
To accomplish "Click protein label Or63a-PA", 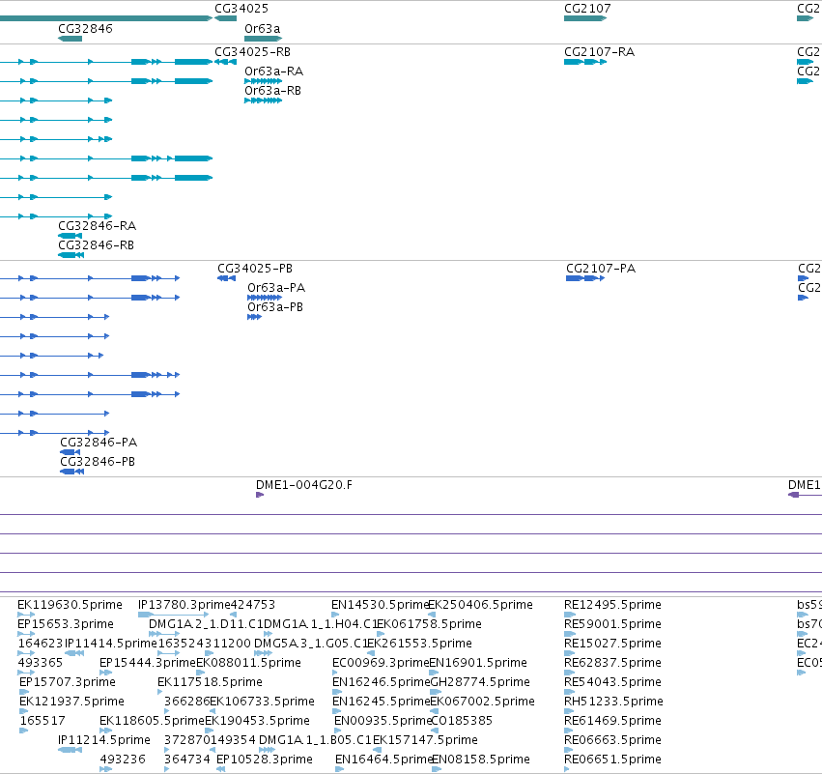I will click(276, 288).
